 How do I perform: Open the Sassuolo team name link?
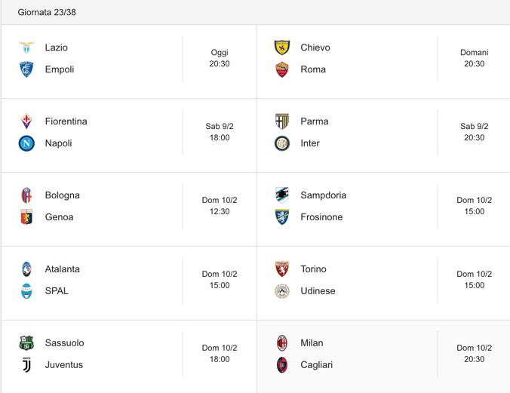[x=64, y=343]
